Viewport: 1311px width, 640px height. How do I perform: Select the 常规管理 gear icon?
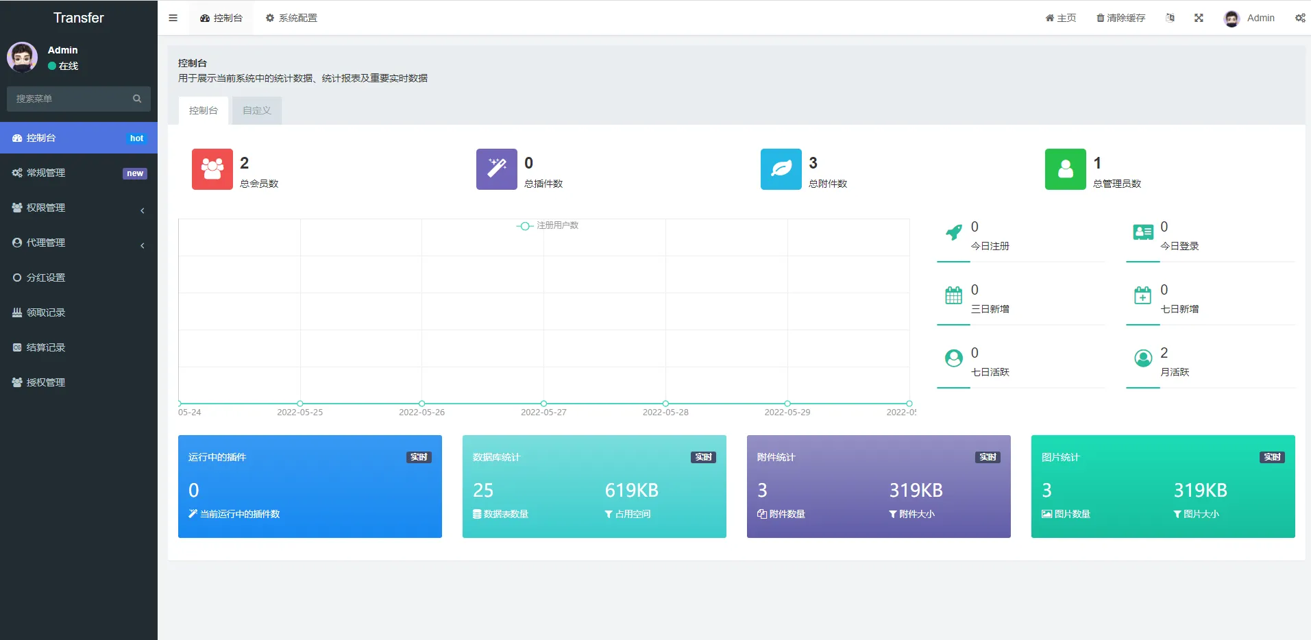[x=17, y=173]
